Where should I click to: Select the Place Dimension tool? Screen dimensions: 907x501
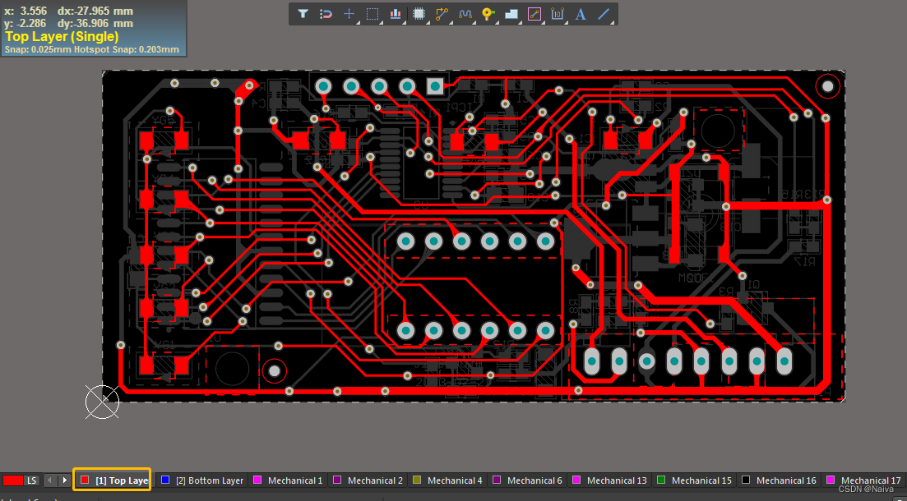click(558, 14)
